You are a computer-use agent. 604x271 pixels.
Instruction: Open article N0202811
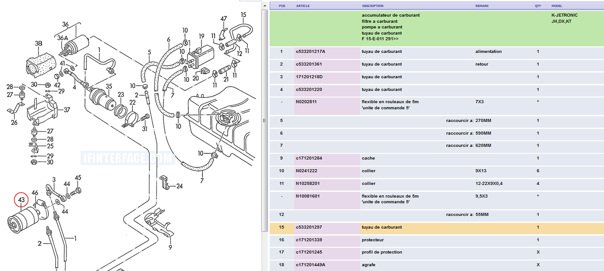[305, 102]
